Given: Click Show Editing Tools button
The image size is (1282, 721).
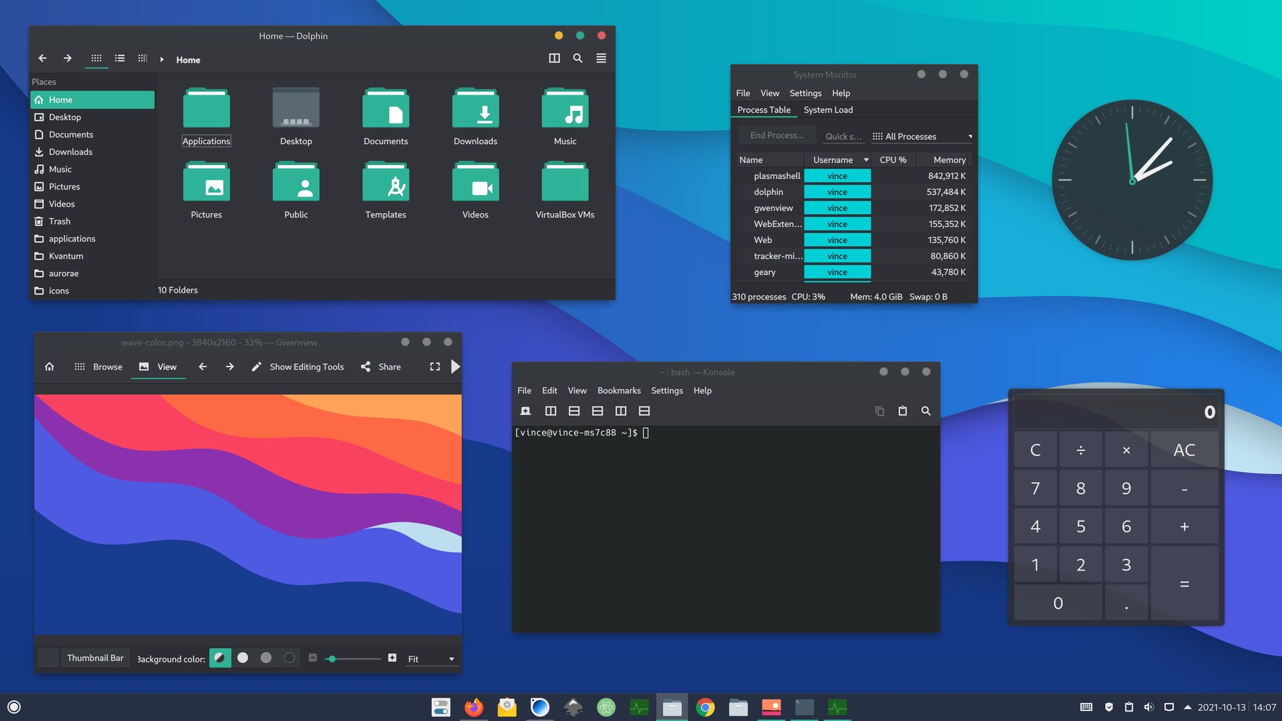Looking at the screenshot, I should pyautogui.click(x=298, y=367).
